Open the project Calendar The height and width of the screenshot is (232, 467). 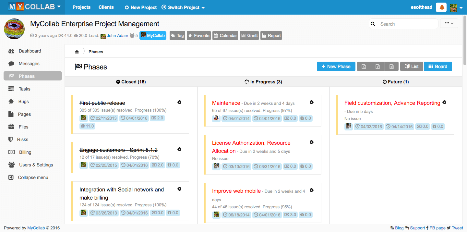[x=225, y=35]
